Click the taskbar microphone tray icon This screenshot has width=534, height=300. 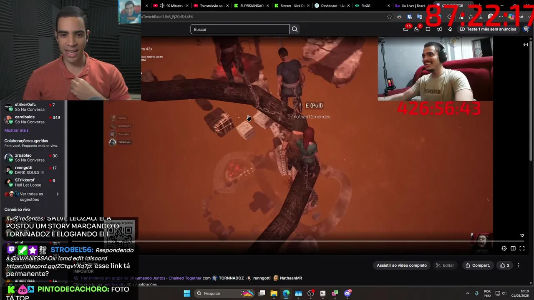pyautogui.click(x=476, y=293)
